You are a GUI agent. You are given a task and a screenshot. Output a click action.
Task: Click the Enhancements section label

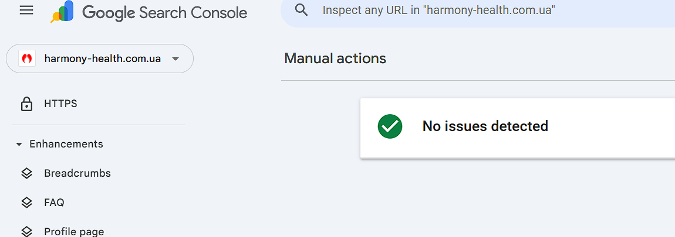tap(66, 144)
